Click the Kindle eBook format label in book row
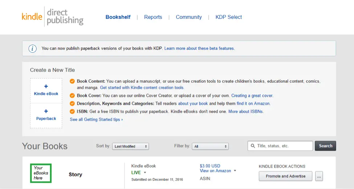 [x=143, y=166]
